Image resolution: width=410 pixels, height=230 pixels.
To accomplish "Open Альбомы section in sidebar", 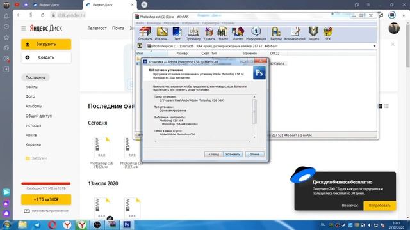I will (x=34, y=106).
